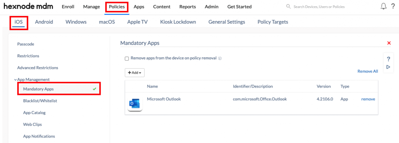Select Advanced Restrictions in the sidebar

click(x=38, y=67)
